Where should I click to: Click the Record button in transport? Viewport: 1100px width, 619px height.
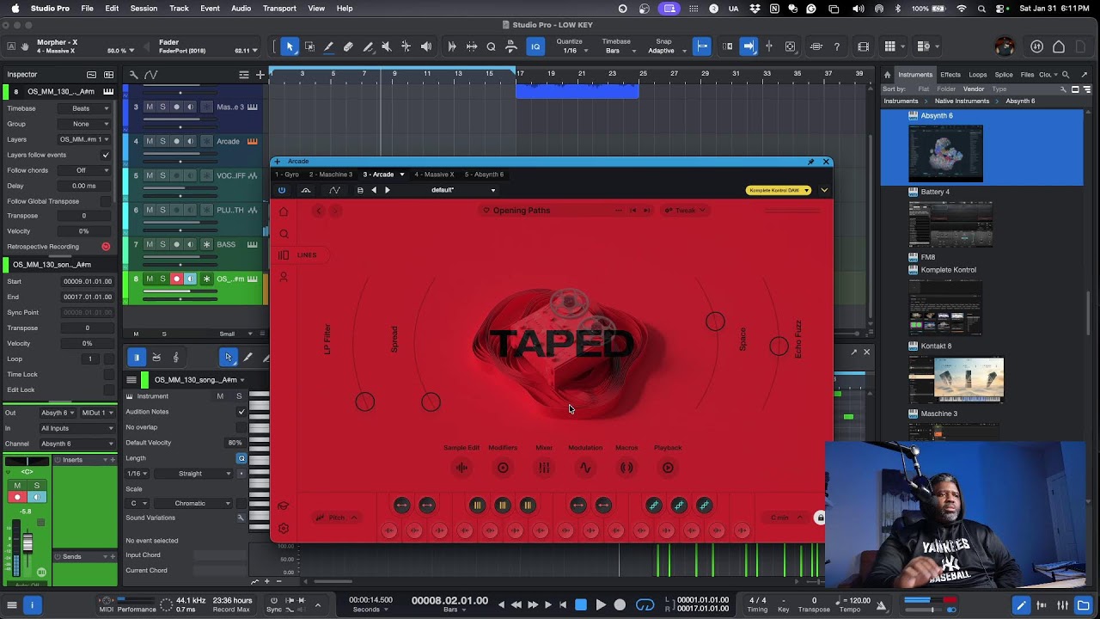pyautogui.click(x=620, y=605)
